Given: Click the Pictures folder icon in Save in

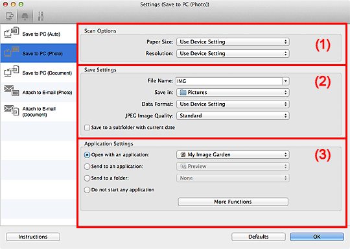Looking at the screenshot, I should (183, 93).
